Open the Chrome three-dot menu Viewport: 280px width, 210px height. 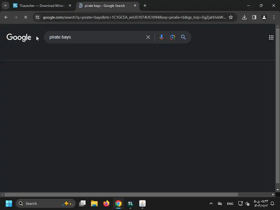274,17
